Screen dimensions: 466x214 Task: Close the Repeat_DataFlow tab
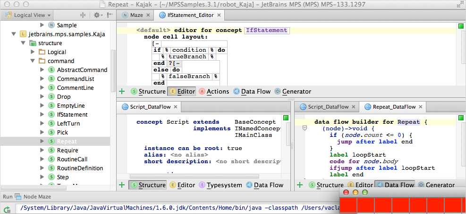click(x=421, y=107)
